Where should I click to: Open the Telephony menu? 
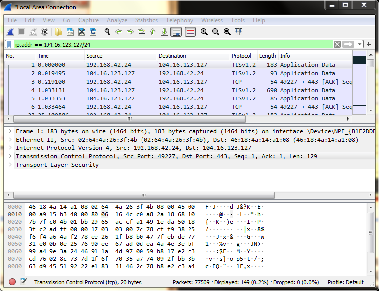(180, 20)
